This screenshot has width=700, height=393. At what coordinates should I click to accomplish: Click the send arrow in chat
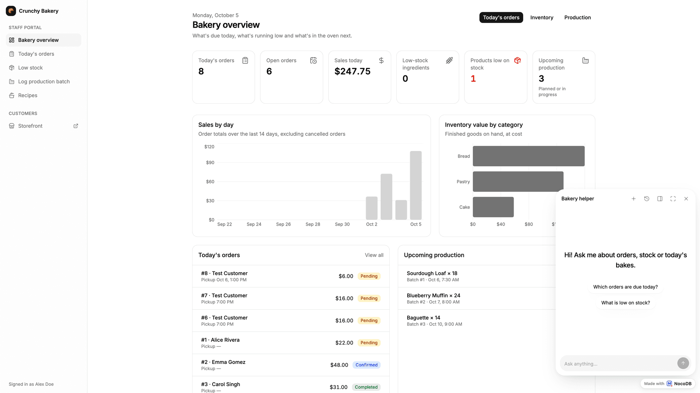click(x=683, y=363)
